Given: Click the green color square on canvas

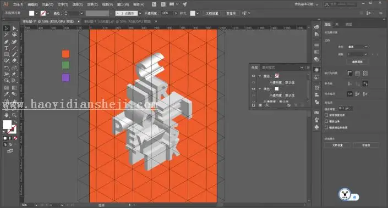Looking at the screenshot, I should (66, 65).
